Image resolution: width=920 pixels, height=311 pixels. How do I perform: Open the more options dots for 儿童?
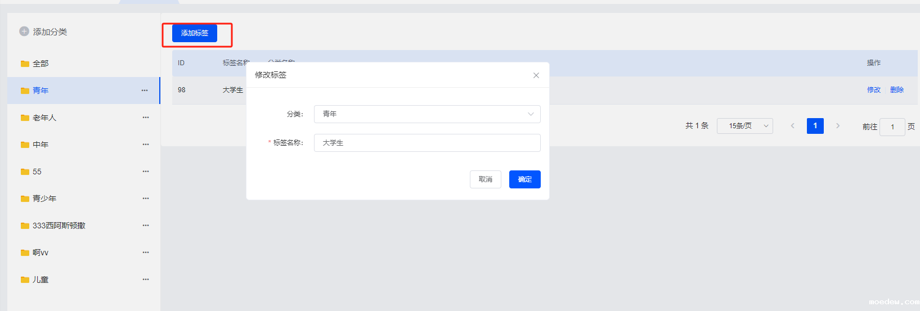(146, 280)
